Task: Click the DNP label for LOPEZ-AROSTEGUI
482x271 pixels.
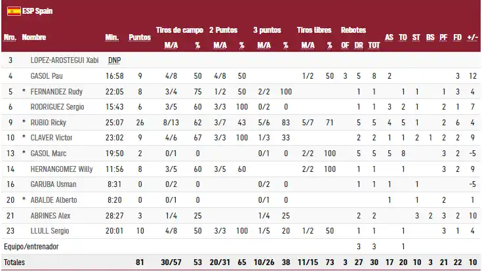Action: click(114, 60)
